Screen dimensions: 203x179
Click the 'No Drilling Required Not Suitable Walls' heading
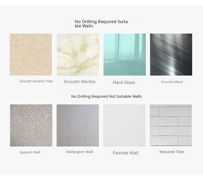pos(106,96)
